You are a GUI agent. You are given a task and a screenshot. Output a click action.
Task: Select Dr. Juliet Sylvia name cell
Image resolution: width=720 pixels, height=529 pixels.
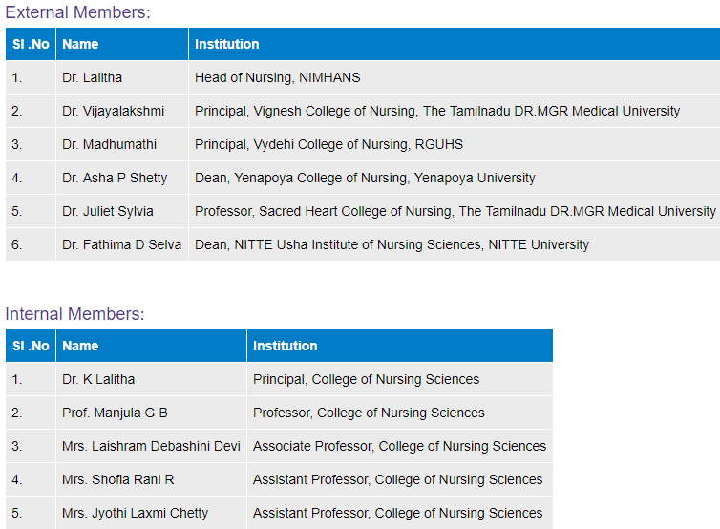point(107,211)
